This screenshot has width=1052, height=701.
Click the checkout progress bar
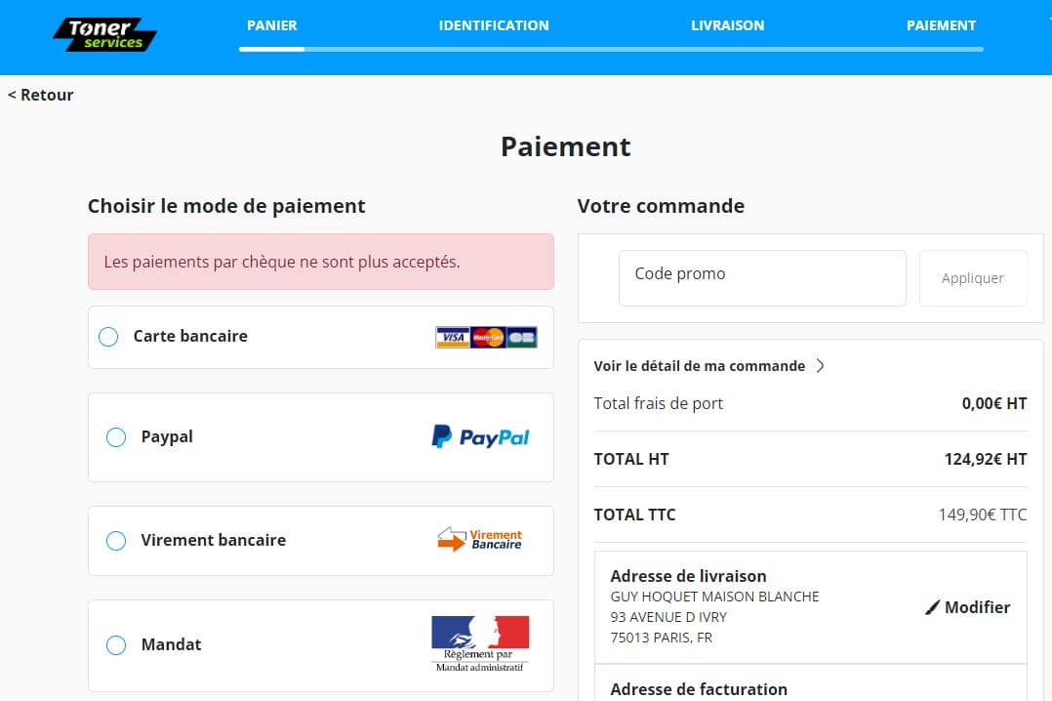pyautogui.click(x=611, y=49)
